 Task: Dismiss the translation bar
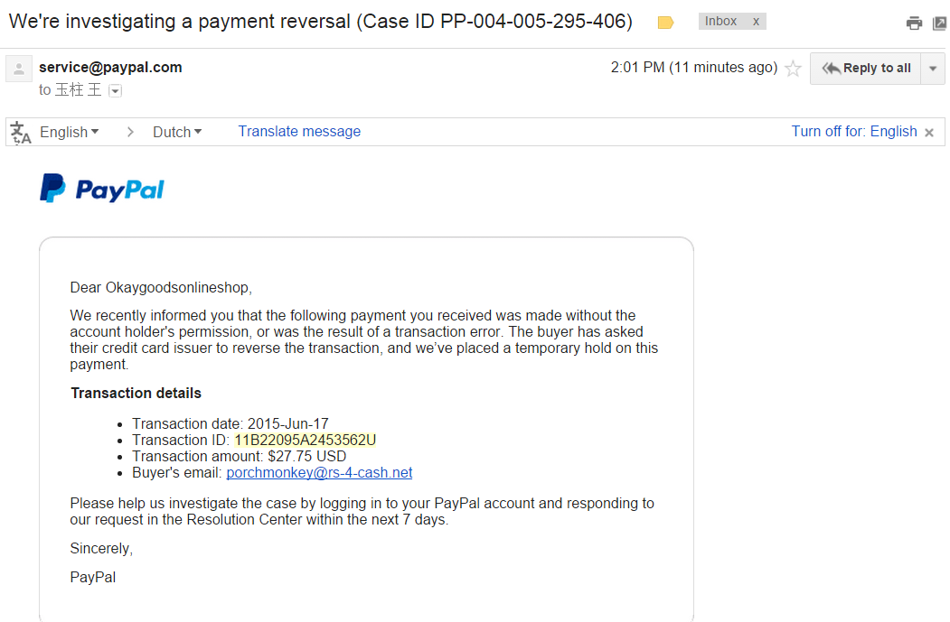[x=929, y=133]
